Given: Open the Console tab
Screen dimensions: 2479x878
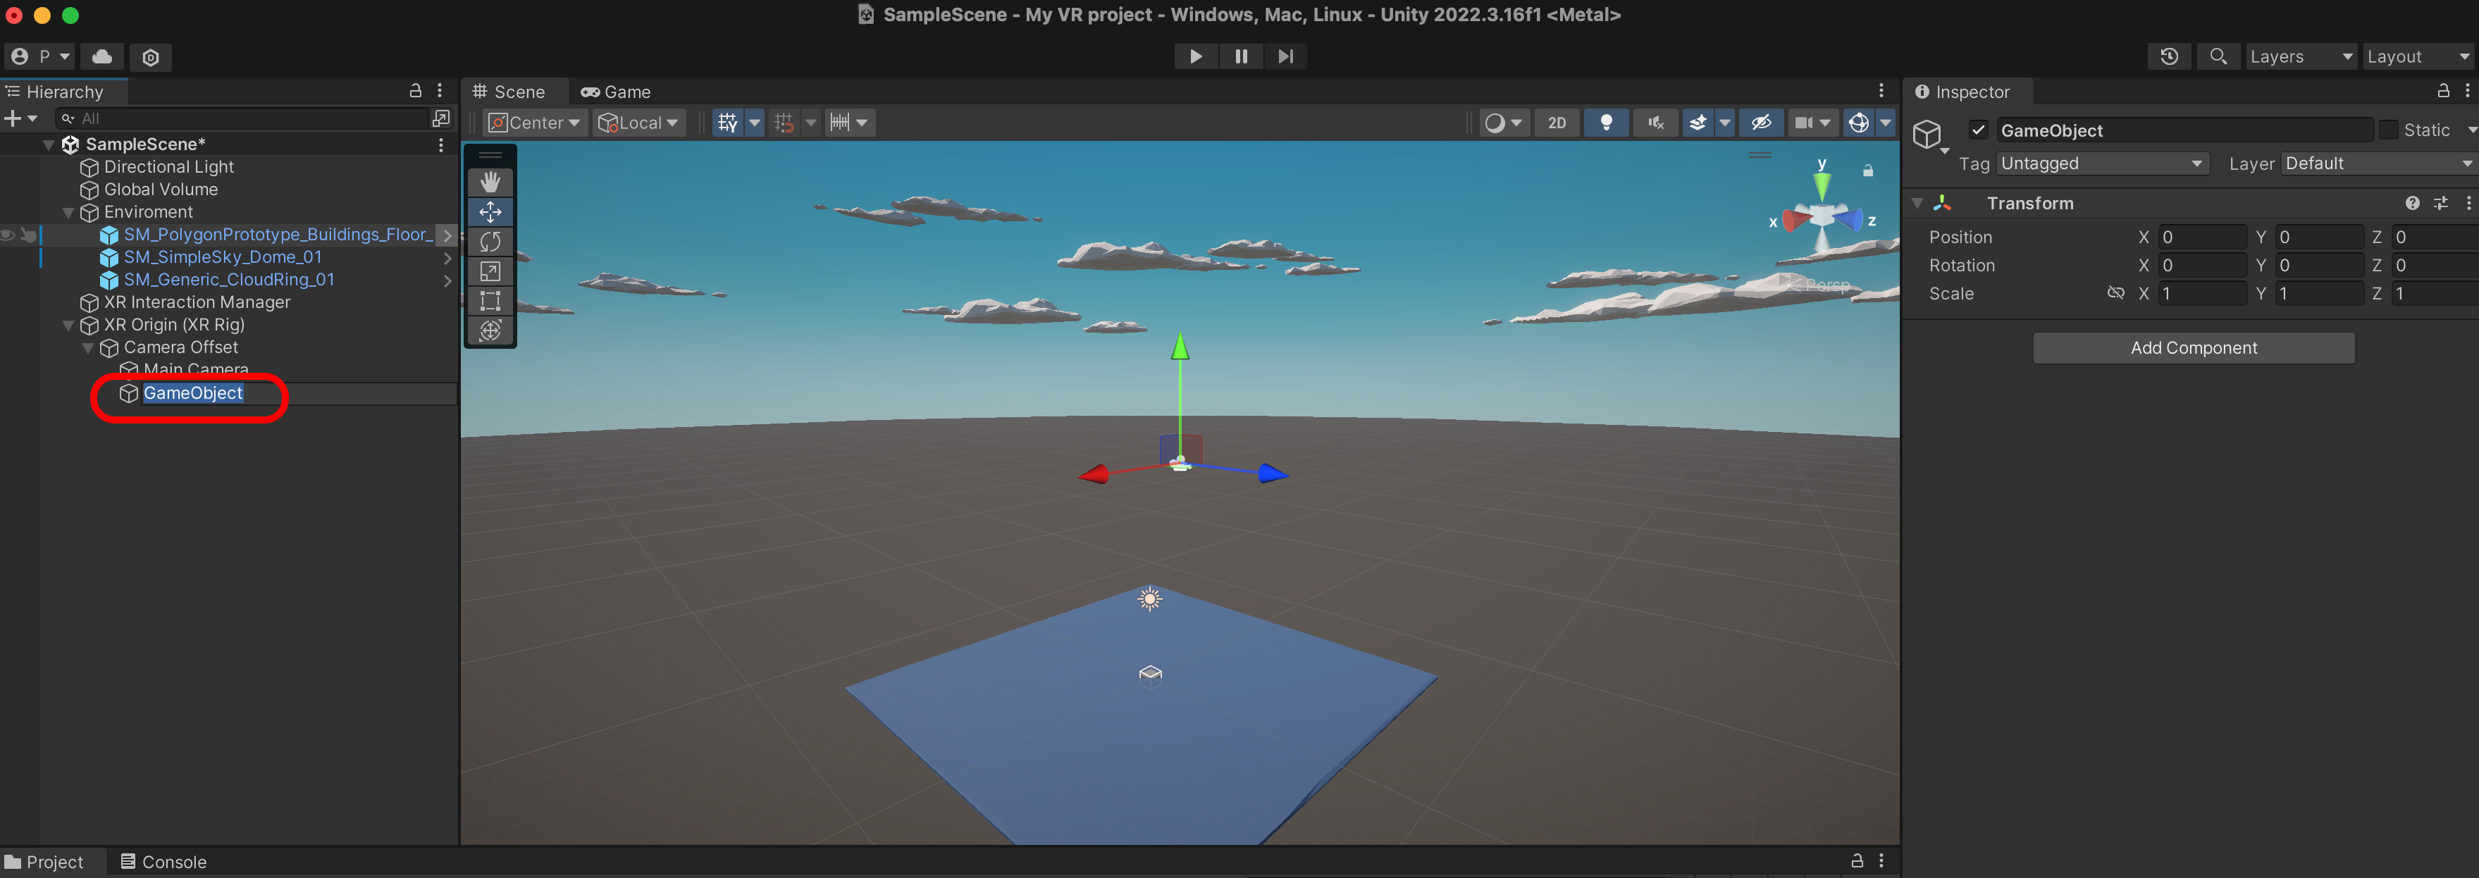Looking at the screenshot, I should (163, 862).
